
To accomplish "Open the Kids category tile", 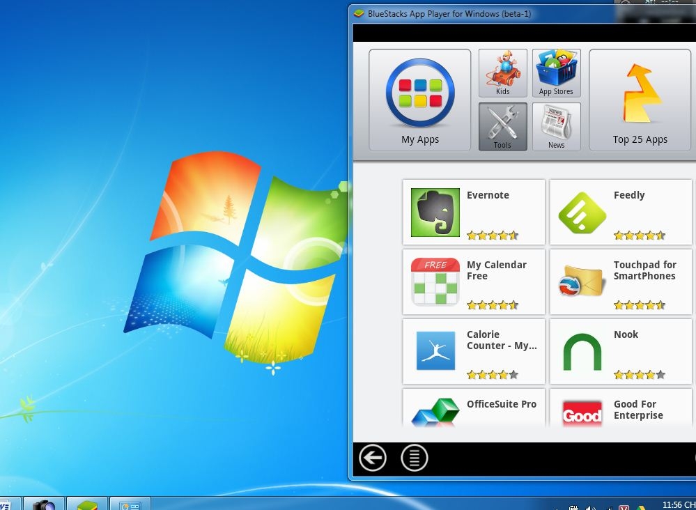I will 503,72.
